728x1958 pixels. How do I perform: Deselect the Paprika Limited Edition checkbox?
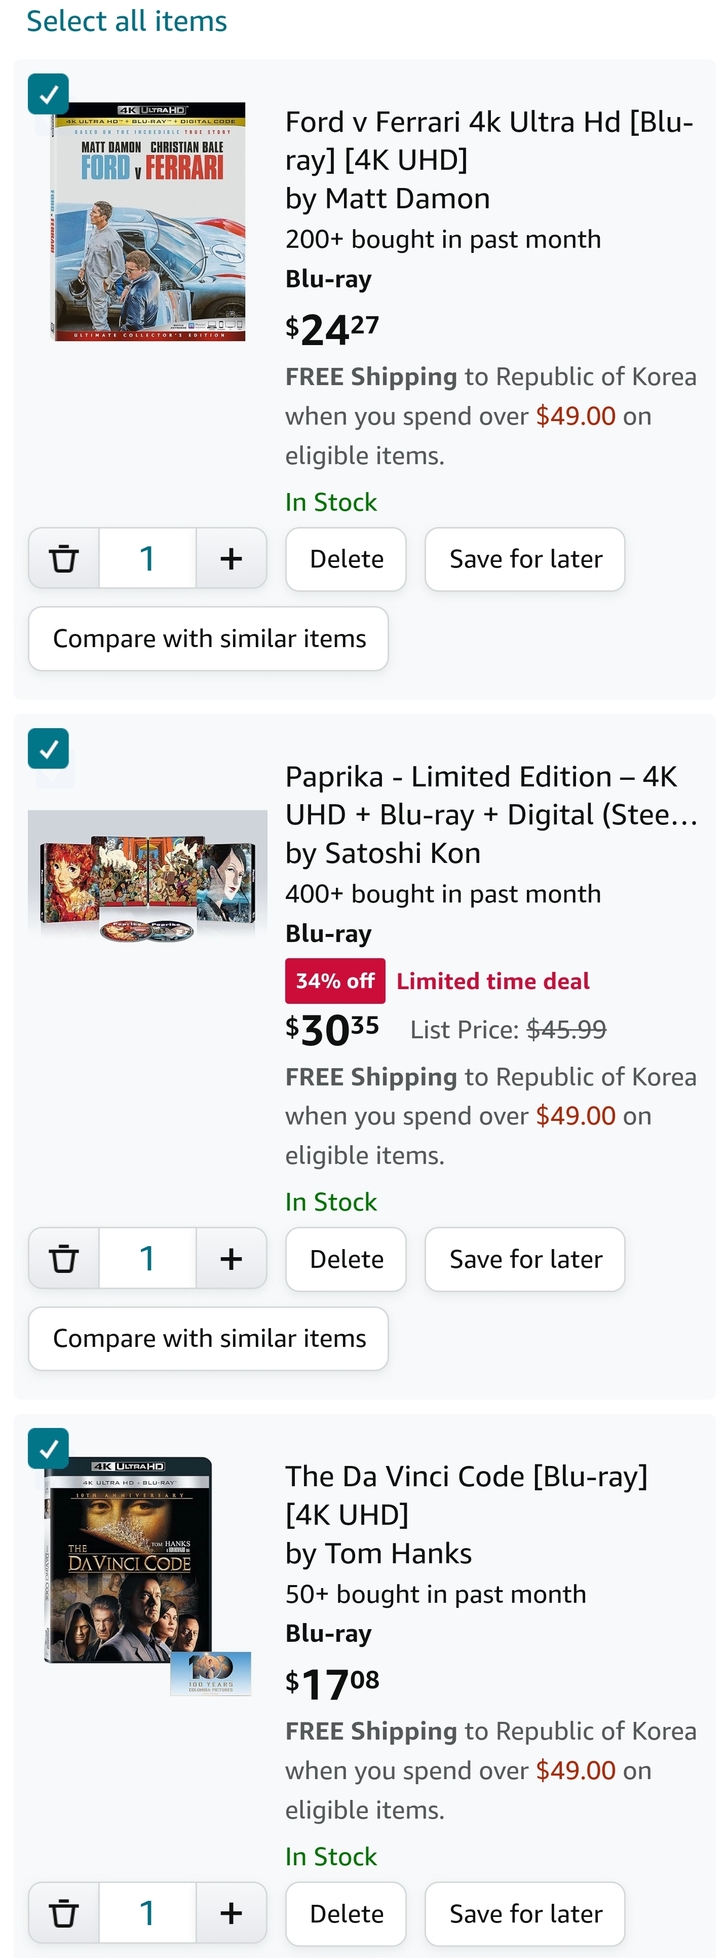pyautogui.click(x=49, y=749)
